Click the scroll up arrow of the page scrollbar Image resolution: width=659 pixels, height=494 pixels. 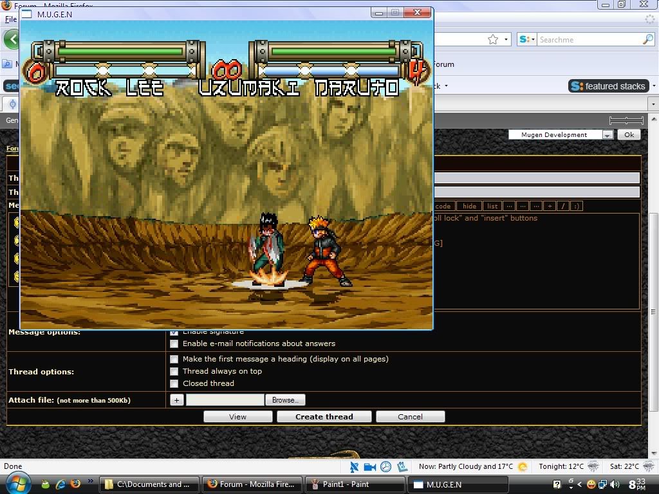pos(653,118)
